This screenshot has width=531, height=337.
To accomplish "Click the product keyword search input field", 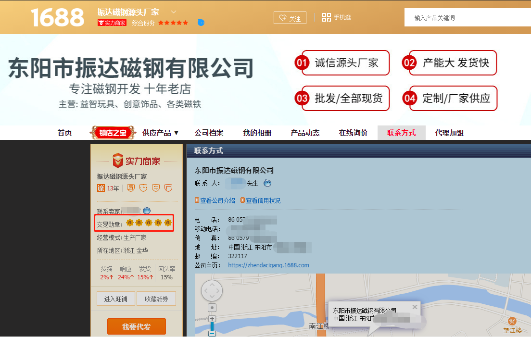I will [468, 18].
